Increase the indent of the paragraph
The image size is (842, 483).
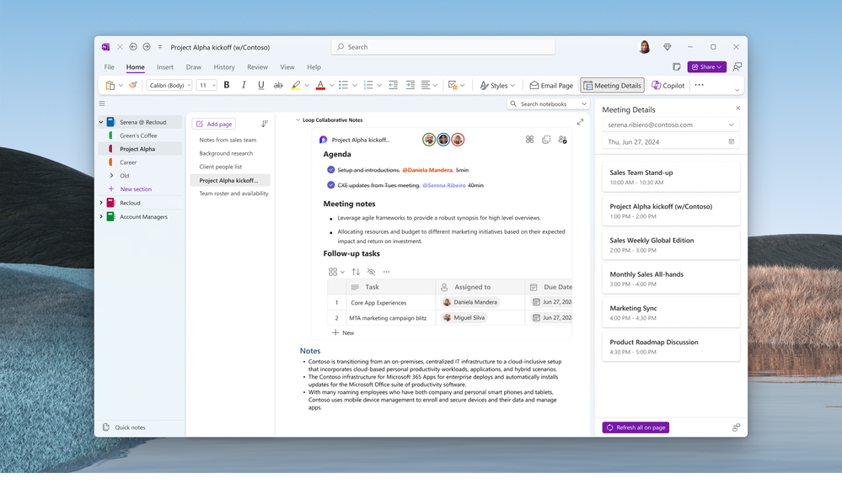point(410,85)
